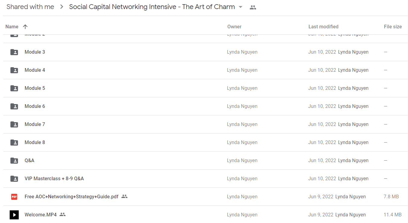
Task: Select the Module 7 folder icon
Action: (x=14, y=124)
